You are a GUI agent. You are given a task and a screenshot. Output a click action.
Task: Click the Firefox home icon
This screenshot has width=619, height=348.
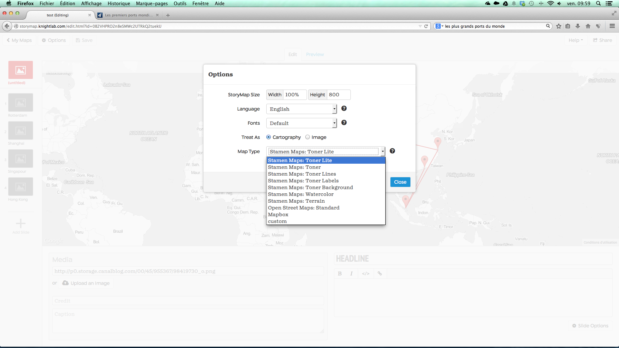tap(588, 26)
